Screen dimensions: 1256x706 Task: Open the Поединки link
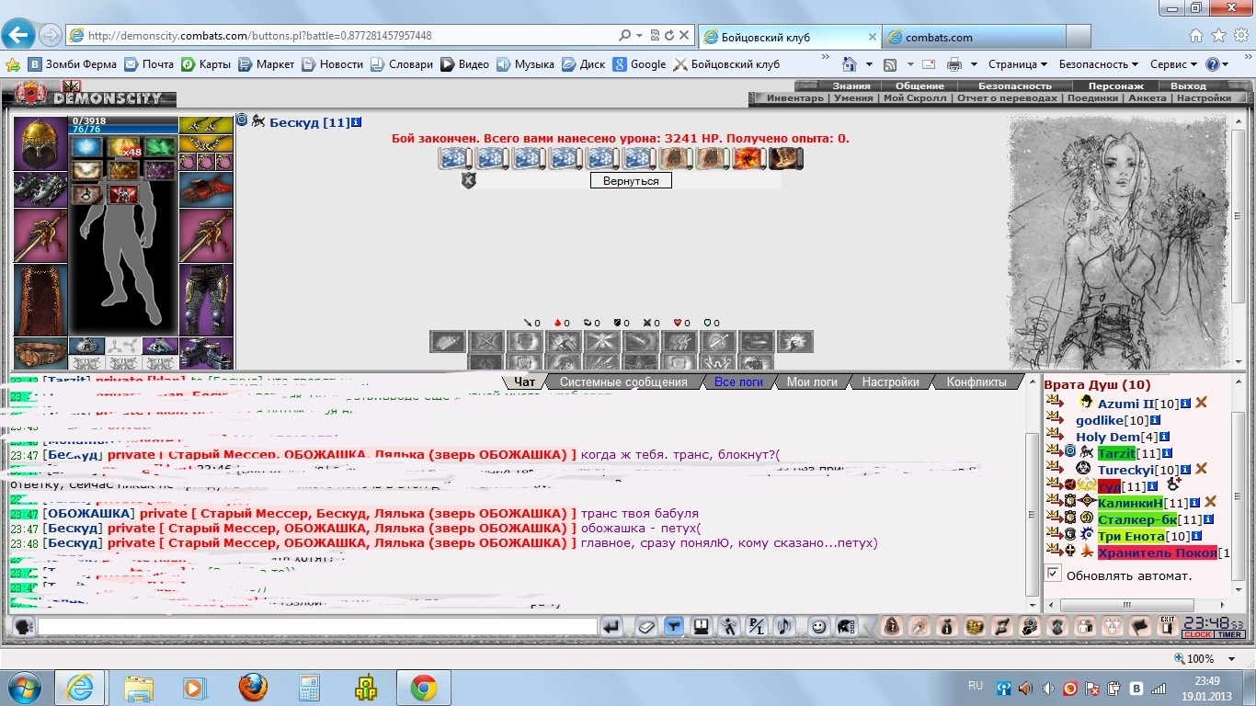pyautogui.click(x=1092, y=97)
